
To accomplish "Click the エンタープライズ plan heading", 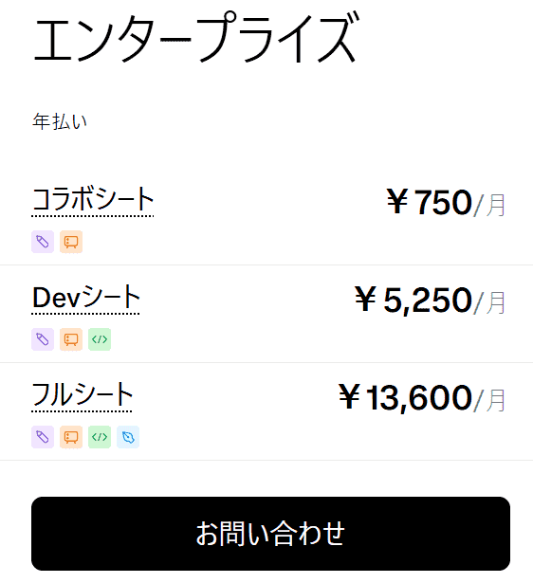I will tap(196, 37).
